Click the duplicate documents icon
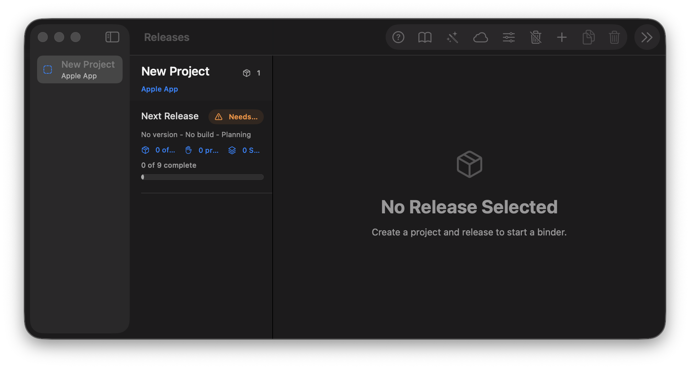The height and width of the screenshot is (369, 690). tap(588, 37)
